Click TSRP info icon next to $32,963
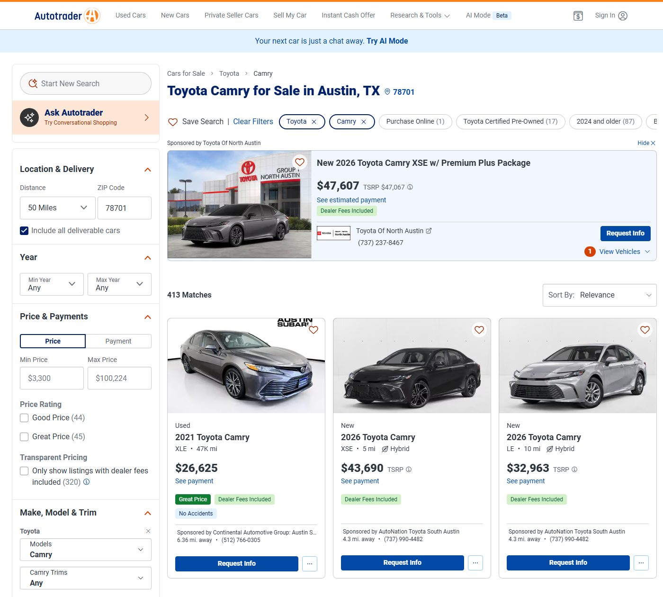663x597 pixels. click(x=574, y=470)
